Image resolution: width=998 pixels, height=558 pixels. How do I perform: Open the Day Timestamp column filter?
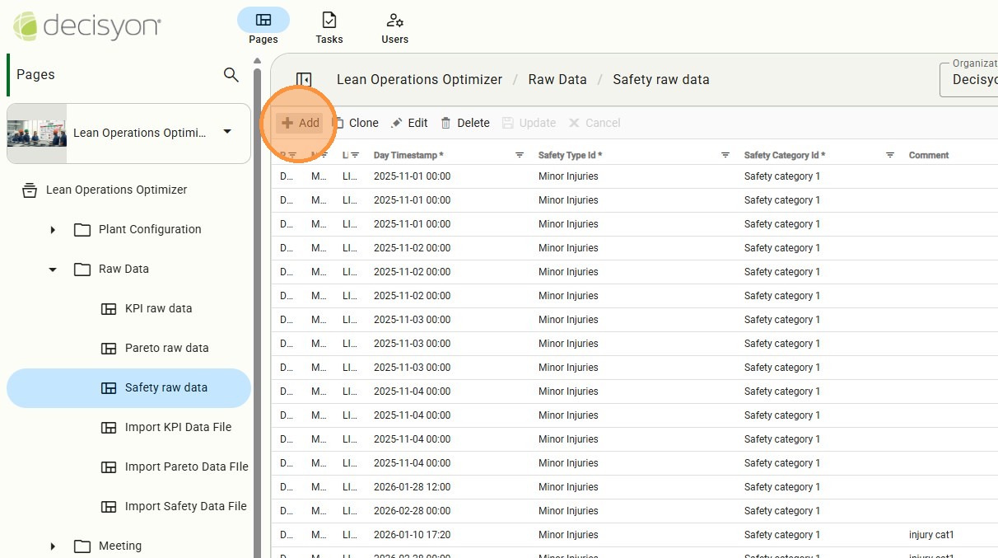520,155
